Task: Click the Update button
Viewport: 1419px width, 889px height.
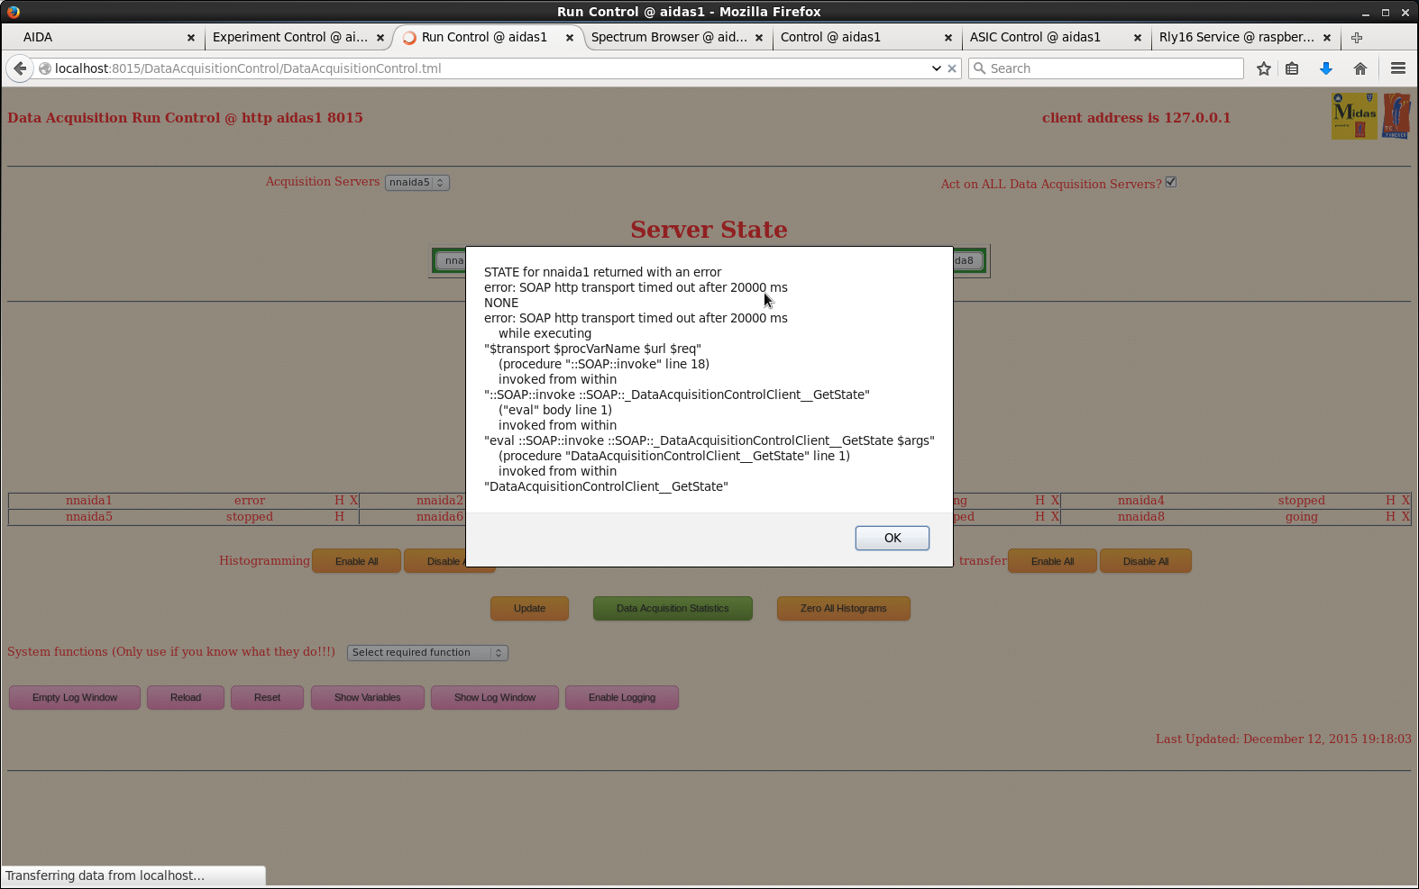Action: click(529, 609)
